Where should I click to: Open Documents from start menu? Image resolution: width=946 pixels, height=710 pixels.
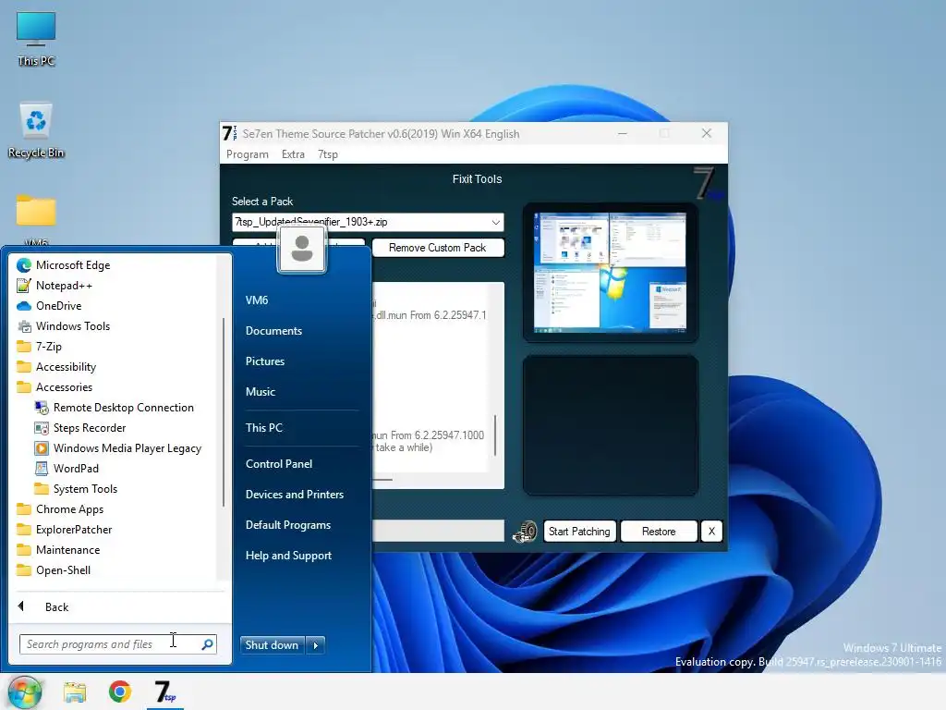(273, 331)
